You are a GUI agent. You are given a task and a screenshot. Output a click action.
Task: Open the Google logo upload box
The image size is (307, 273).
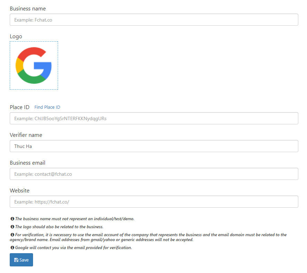click(x=34, y=66)
